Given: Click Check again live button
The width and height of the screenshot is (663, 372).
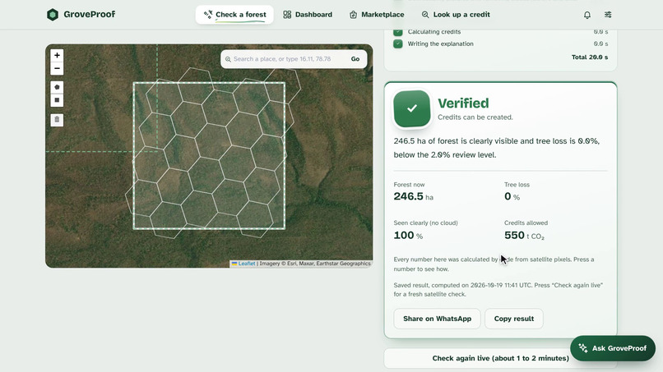Looking at the screenshot, I should point(500,358).
